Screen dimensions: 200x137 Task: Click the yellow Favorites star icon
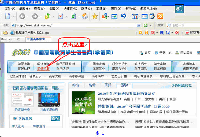click(x=95, y=16)
